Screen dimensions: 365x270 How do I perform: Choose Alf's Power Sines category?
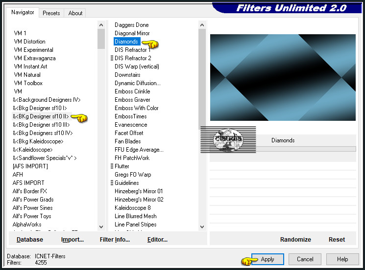33,208
